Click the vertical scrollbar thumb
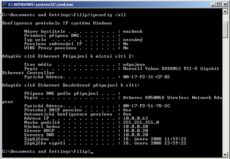 click(x=225, y=30)
